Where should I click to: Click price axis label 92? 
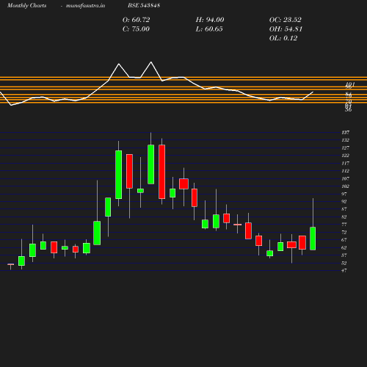coord(344,202)
